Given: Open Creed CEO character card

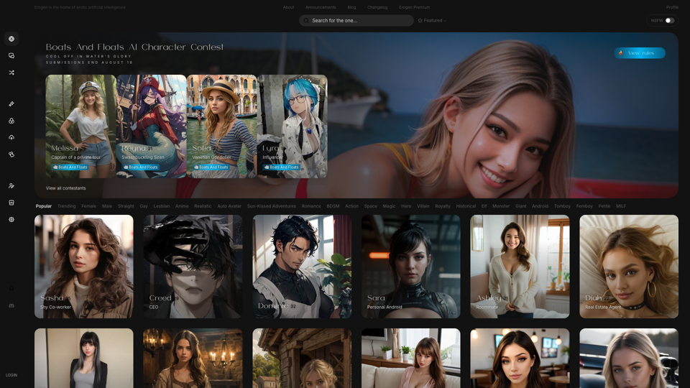Looking at the screenshot, I should pos(193,266).
